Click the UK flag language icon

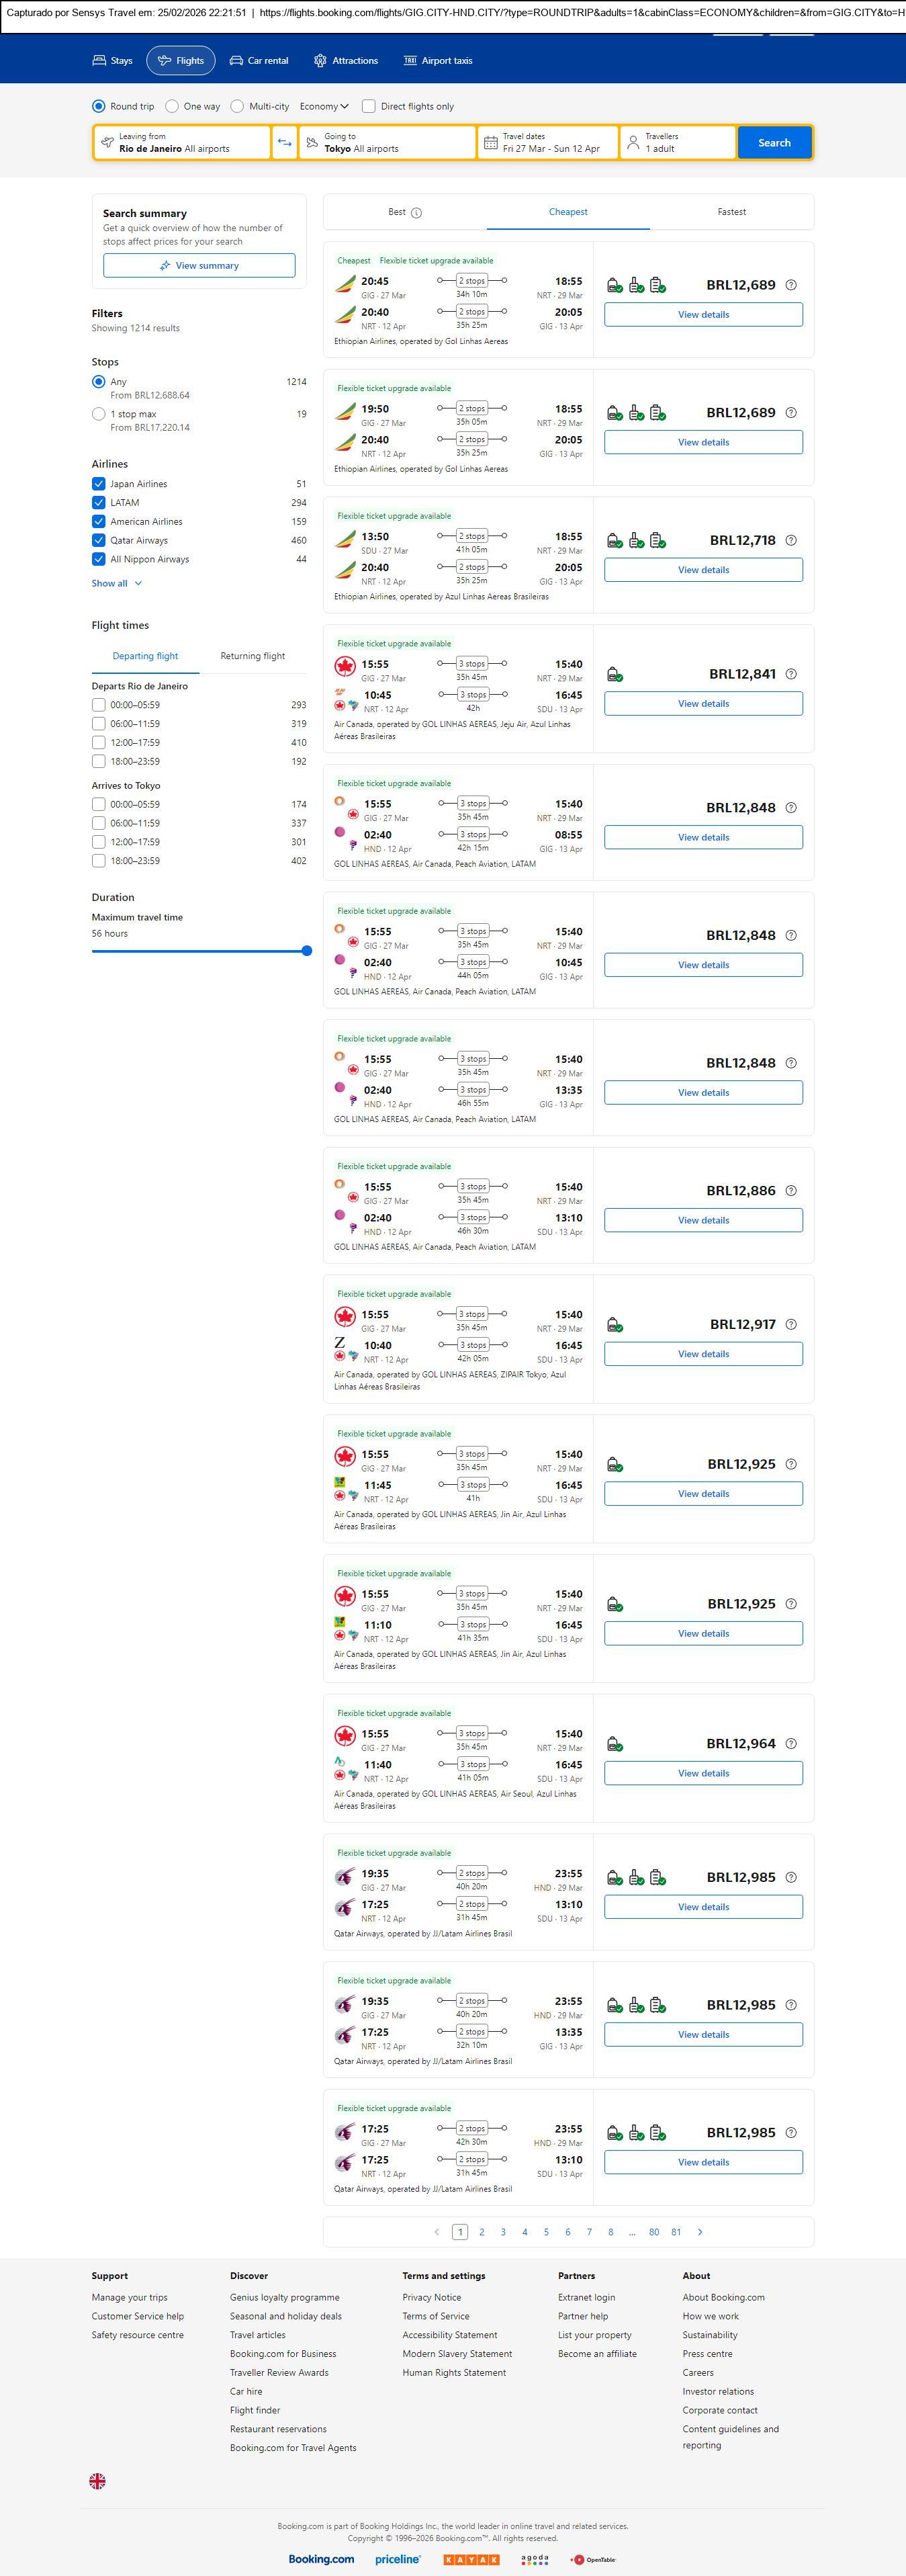(x=97, y=2480)
